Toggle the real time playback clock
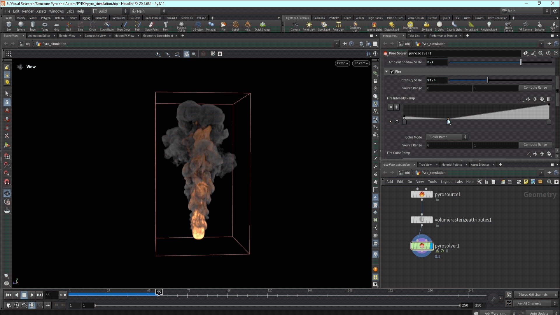560x315 pixels. click(x=32, y=305)
